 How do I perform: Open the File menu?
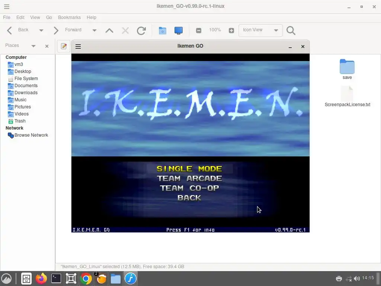(x=7, y=18)
